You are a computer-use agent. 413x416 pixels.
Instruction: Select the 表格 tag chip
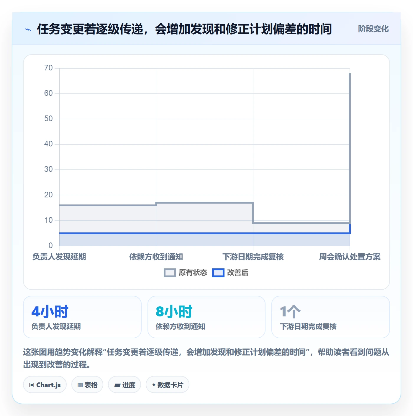[x=87, y=385]
